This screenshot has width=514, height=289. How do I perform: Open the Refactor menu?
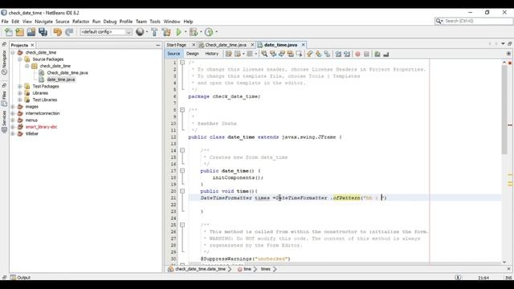pos(80,22)
